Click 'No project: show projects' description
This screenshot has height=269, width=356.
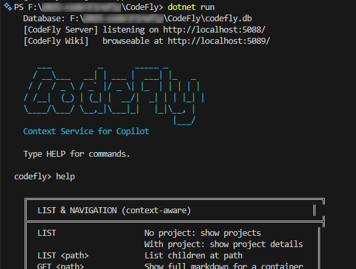[x=202, y=233]
